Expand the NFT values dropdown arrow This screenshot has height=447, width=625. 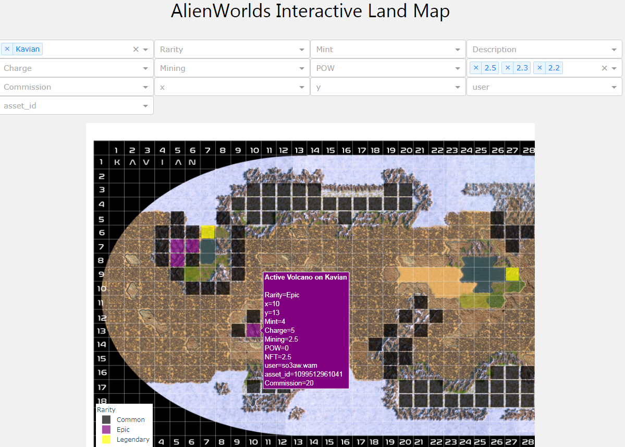(614, 68)
